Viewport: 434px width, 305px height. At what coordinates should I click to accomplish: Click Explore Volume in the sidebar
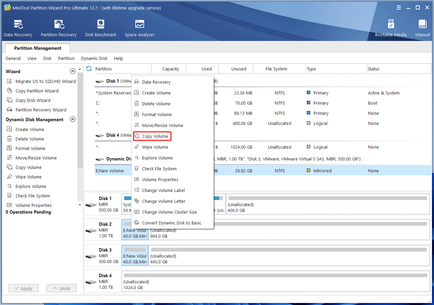26,186
